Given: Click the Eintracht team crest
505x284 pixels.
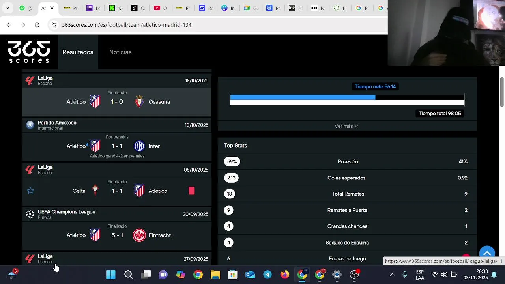Looking at the screenshot, I should click(x=139, y=235).
